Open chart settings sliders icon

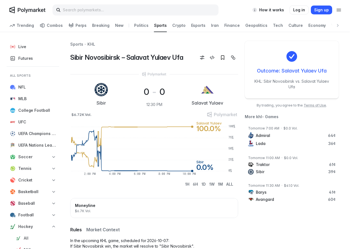coord(202,58)
